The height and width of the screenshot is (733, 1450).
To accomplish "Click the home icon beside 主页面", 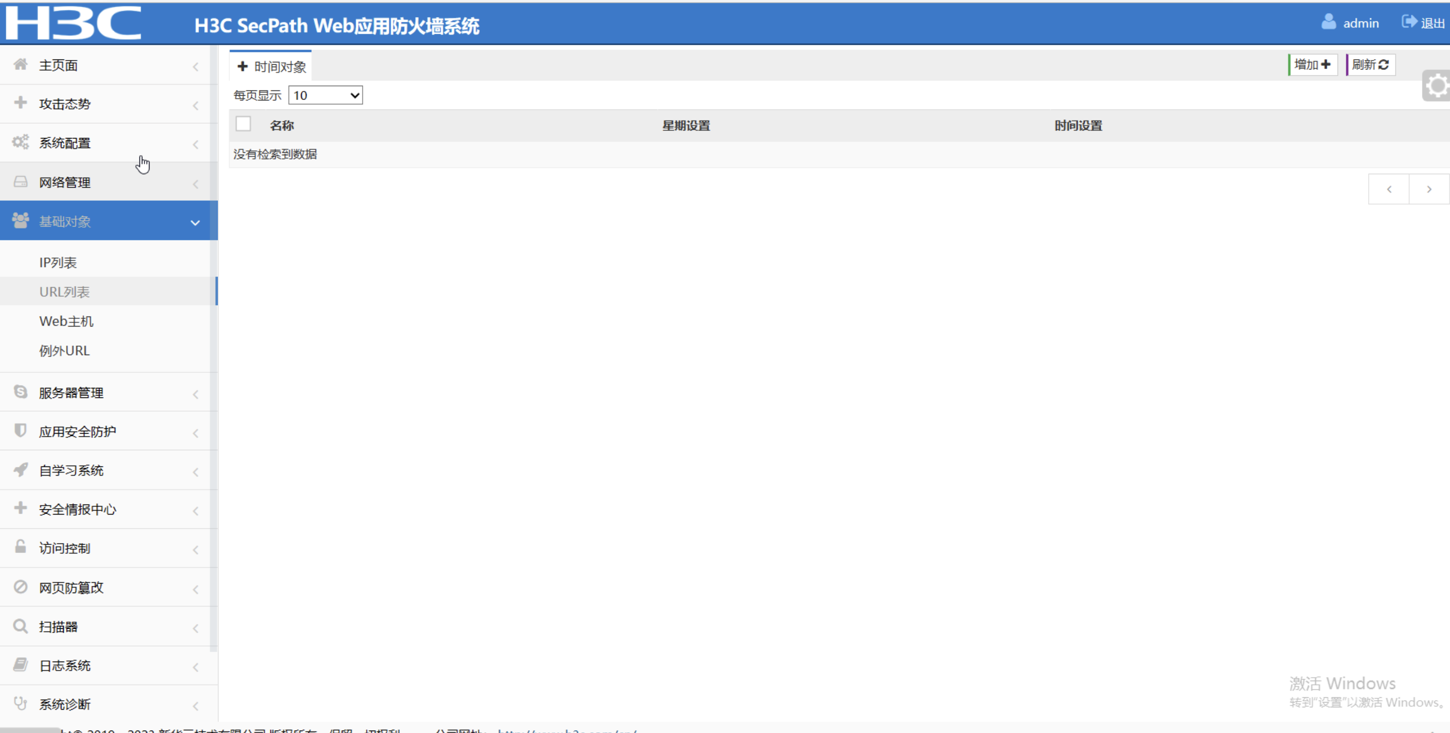I will pyautogui.click(x=20, y=64).
